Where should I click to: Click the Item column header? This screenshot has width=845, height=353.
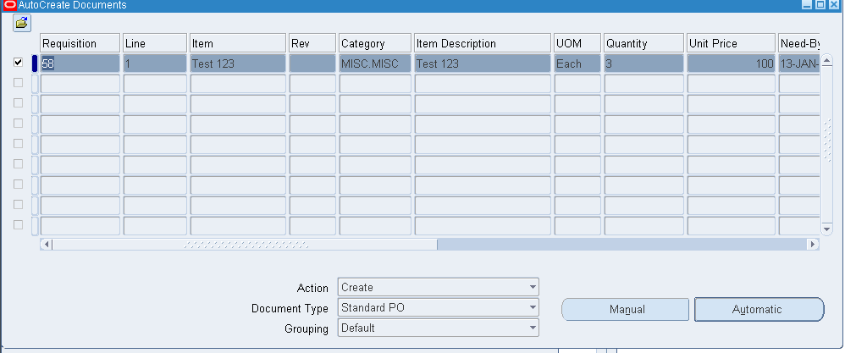pyautogui.click(x=238, y=43)
